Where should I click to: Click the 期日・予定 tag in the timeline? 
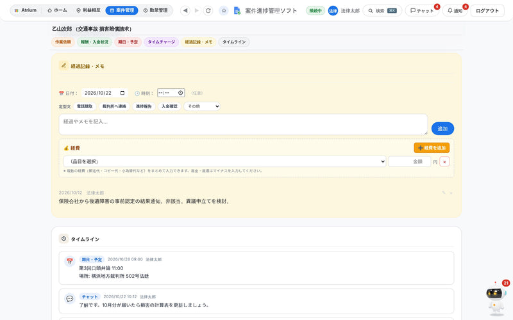coord(92,260)
